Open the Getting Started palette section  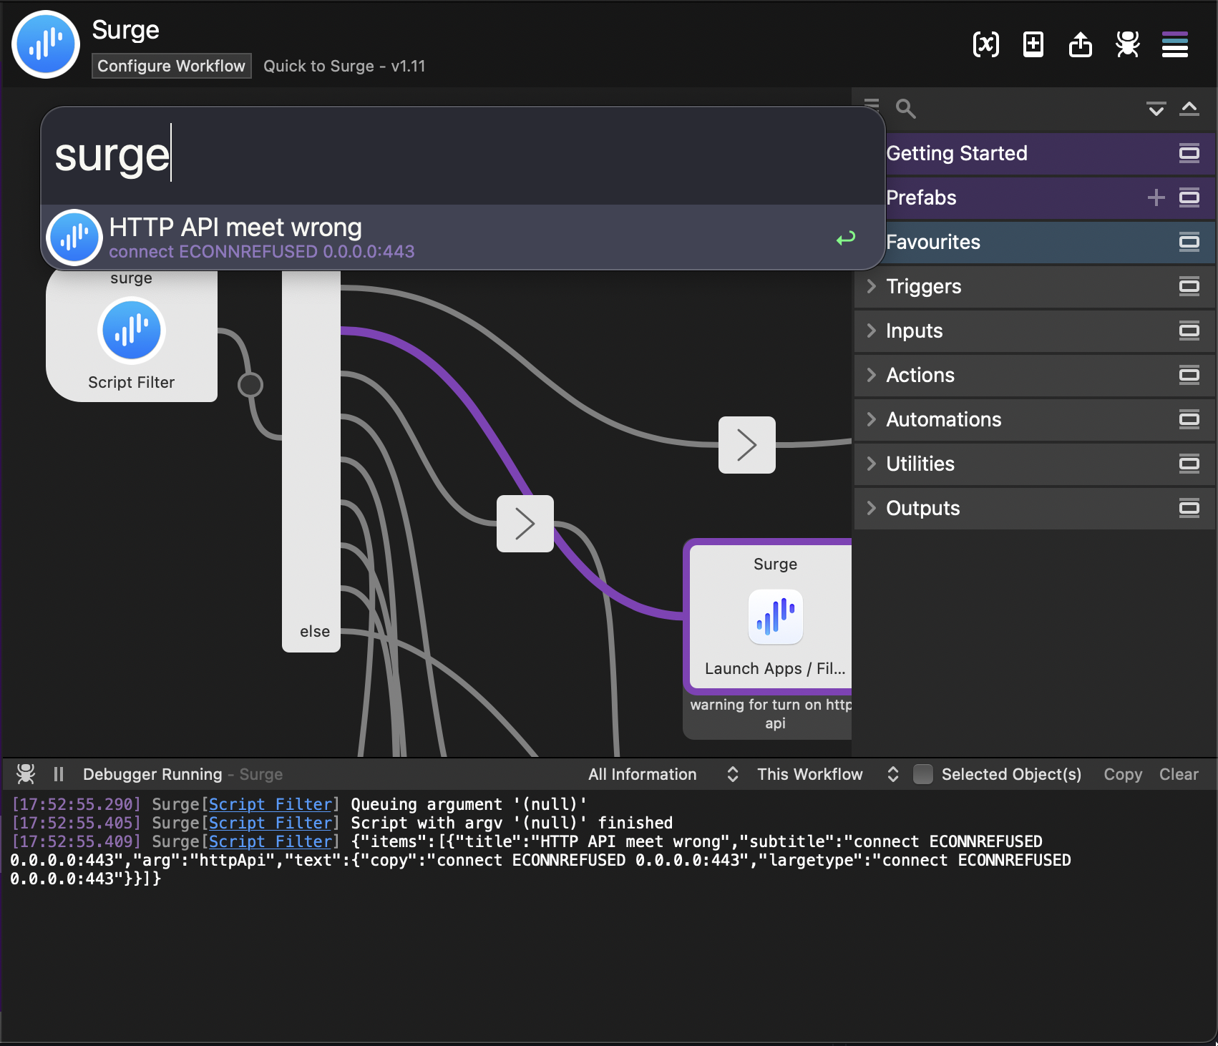(1034, 153)
